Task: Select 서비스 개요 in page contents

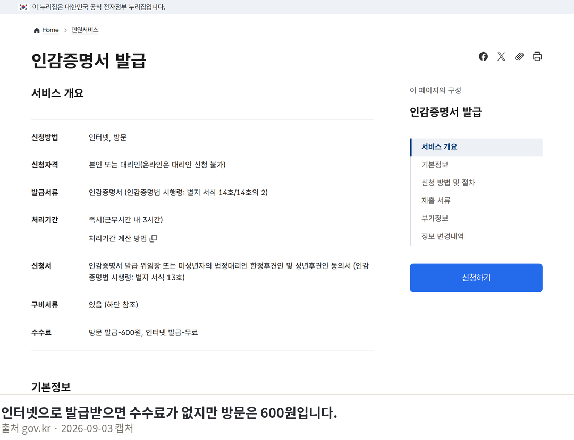Action: 476,147
